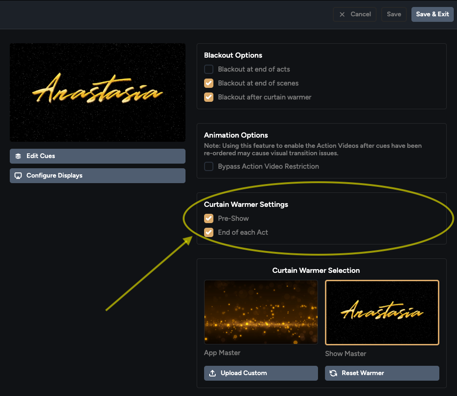
Task: Select the Show Master Anastasia thumbnail
Action: point(382,312)
